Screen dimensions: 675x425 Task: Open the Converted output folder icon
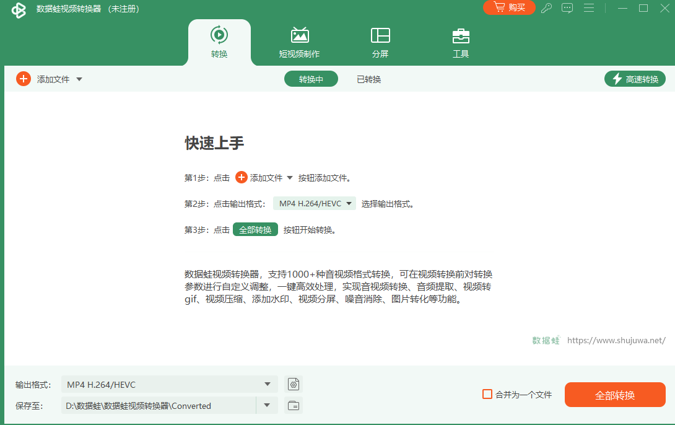pyautogui.click(x=293, y=405)
